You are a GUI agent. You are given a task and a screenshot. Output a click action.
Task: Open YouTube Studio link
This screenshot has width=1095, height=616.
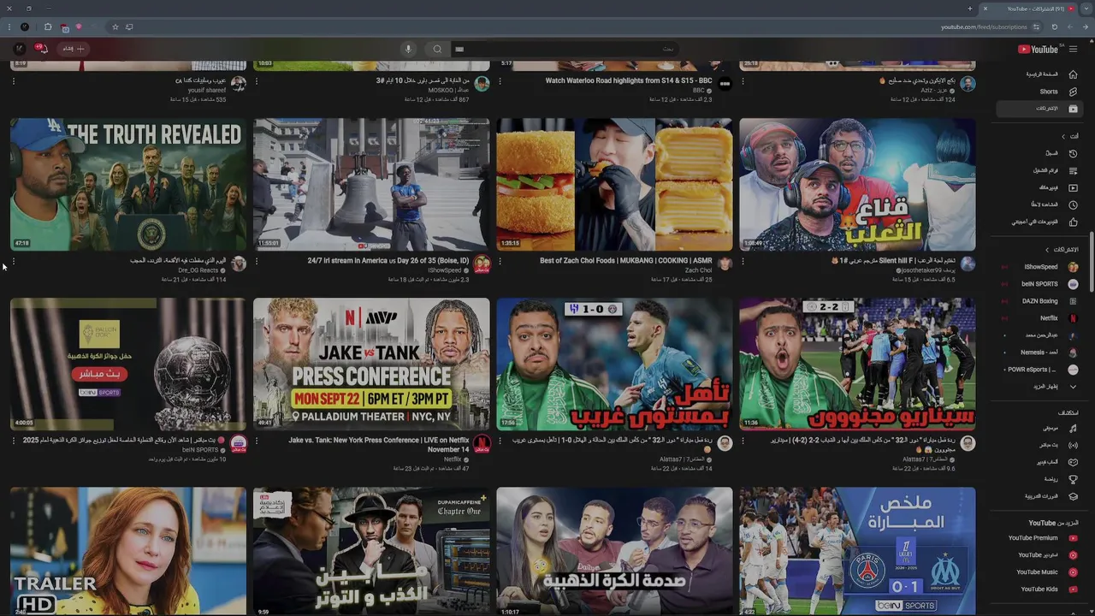click(x=1040, y=555)
